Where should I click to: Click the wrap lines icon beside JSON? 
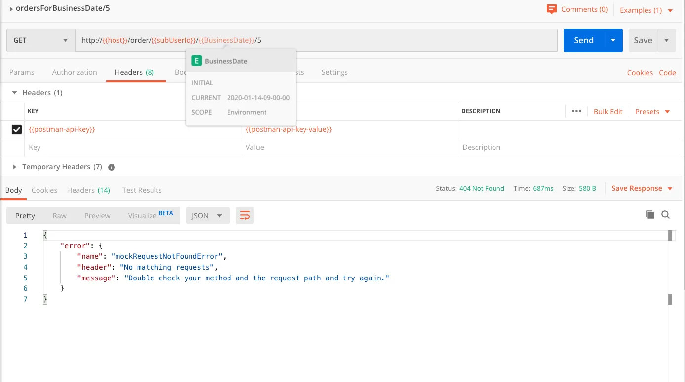[x=245, y=216]
